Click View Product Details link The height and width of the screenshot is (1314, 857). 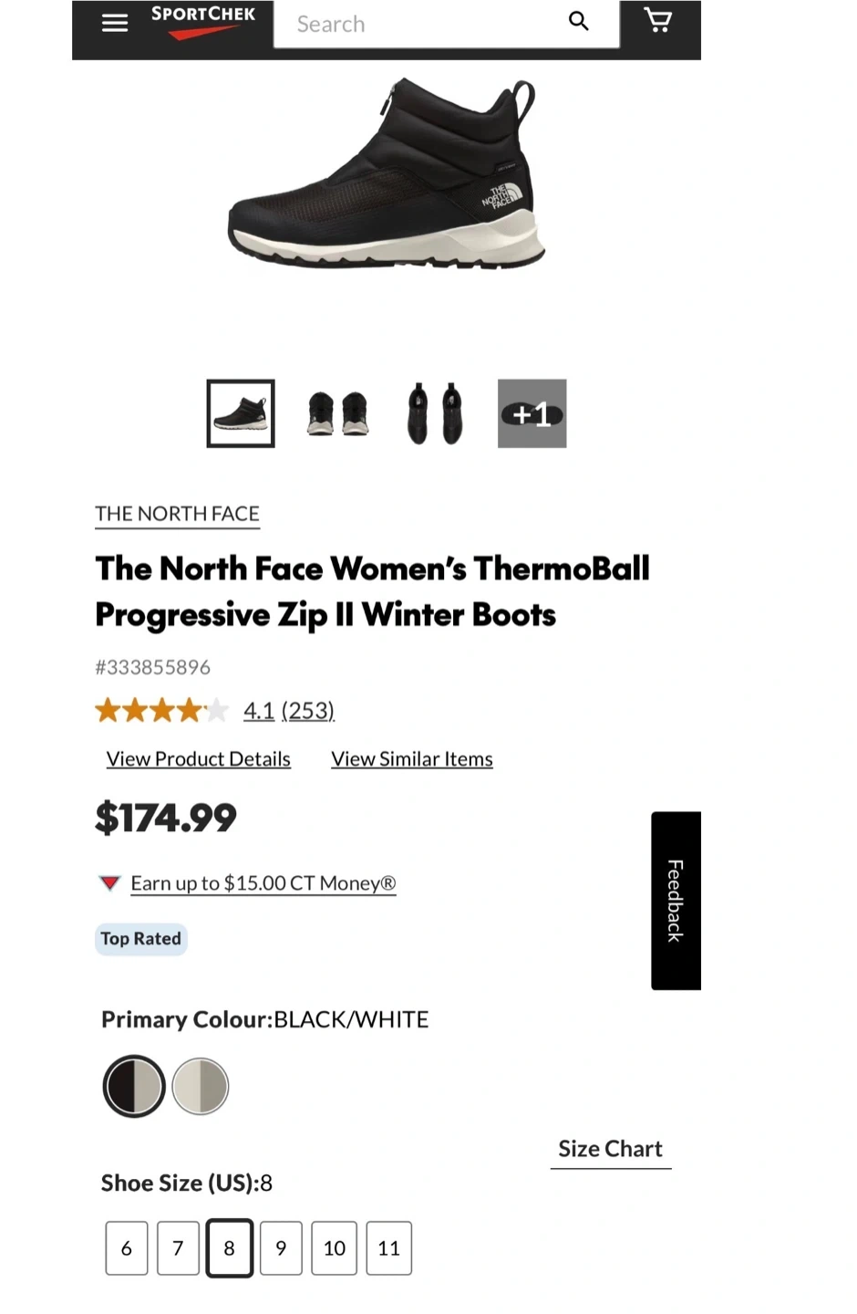[199, 759]
